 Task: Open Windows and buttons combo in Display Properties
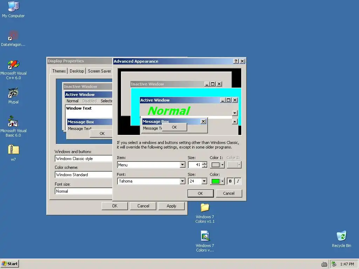point(83,159)
